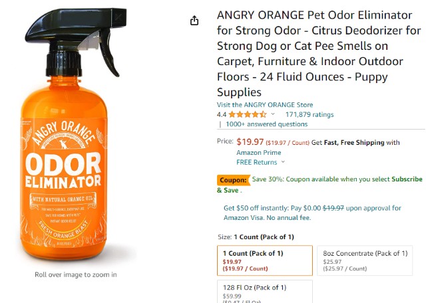Choose the 8oz Concentrate (Pack of 1) option
Screen dimensions: 426x303
(x=365, y=260)
